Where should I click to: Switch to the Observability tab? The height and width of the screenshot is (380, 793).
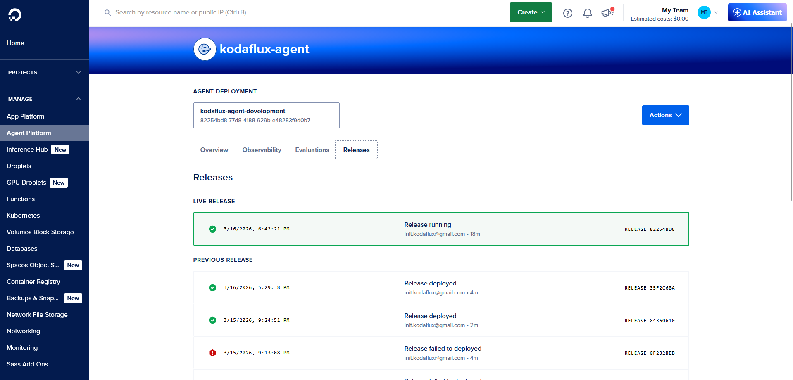click(262, 150)
